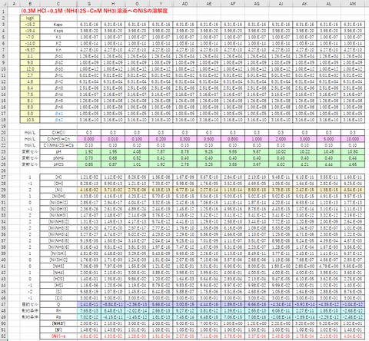Click the charge value '-2' beside [S]

30,292
